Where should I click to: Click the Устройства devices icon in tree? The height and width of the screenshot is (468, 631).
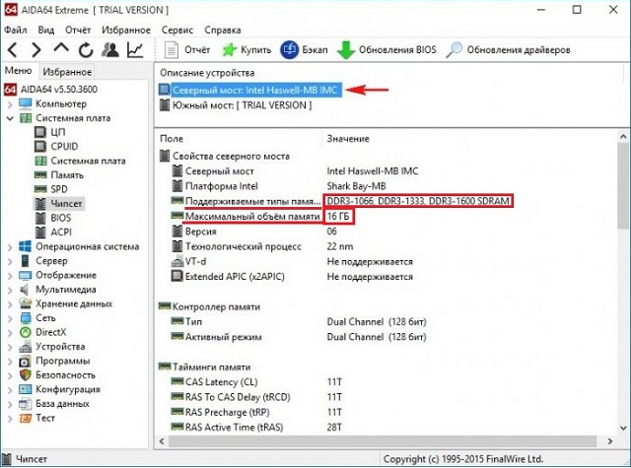pyautogui.click(x=26, y=347)
